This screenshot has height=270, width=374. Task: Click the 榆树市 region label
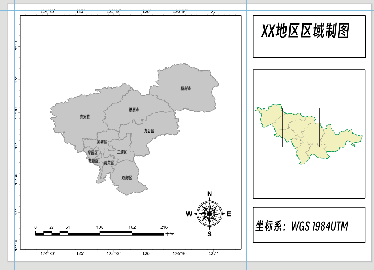tap(186, 89)
